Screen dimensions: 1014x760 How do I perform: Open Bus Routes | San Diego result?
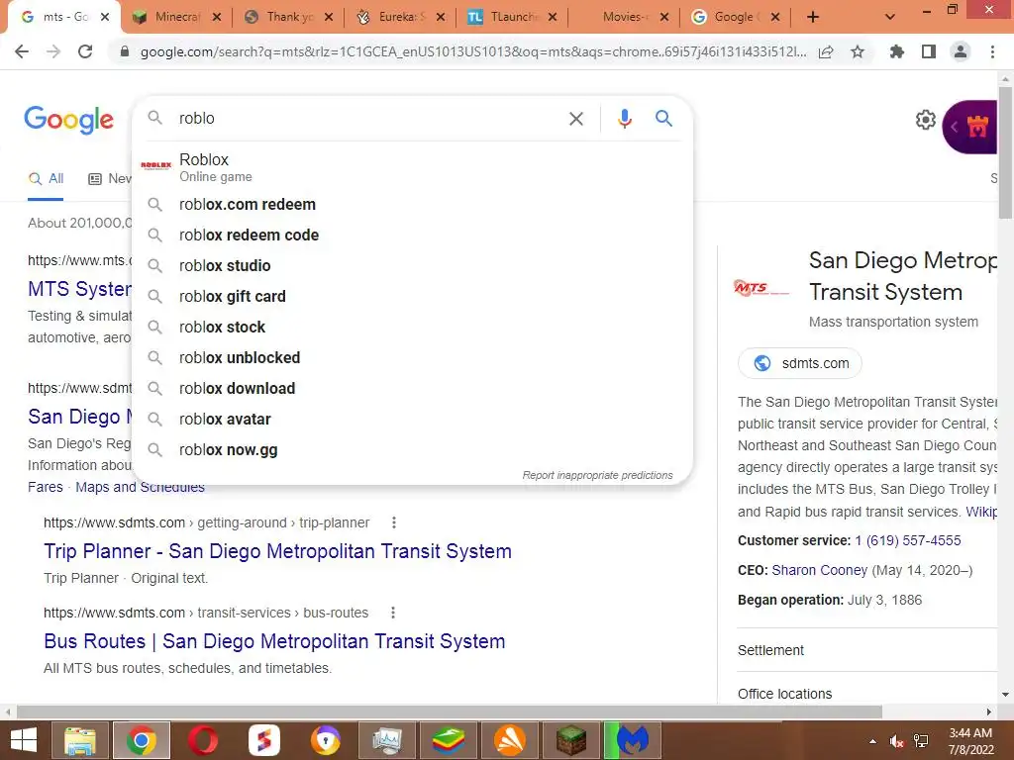[274, 641]
